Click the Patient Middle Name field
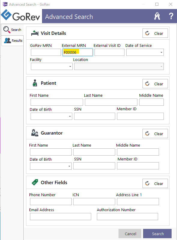The image size is (177, 240). click(x=151, y=102)
